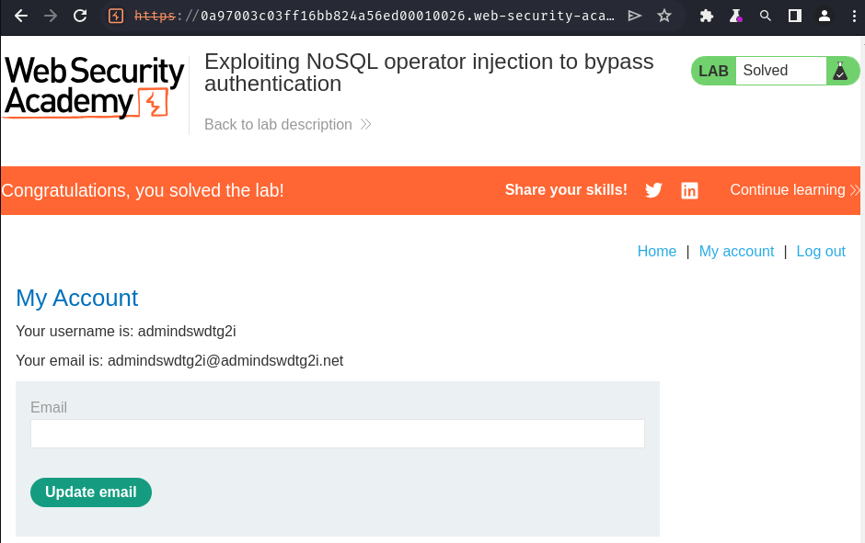Bookmark this page with the star icon
865x543 pixels.
tap(664, 16)
